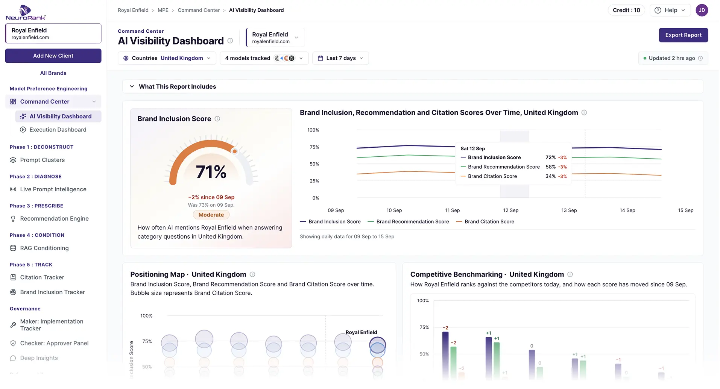Screen dimensions: 720x389
Task: Open the Help dropdown menu
Action: click(670, 10)
